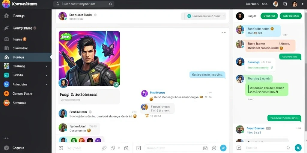Open the emoji face icon in the middle composer

point(214,148)
